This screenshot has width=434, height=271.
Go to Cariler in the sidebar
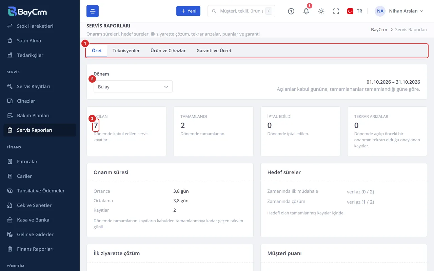(x=40, y=176)
